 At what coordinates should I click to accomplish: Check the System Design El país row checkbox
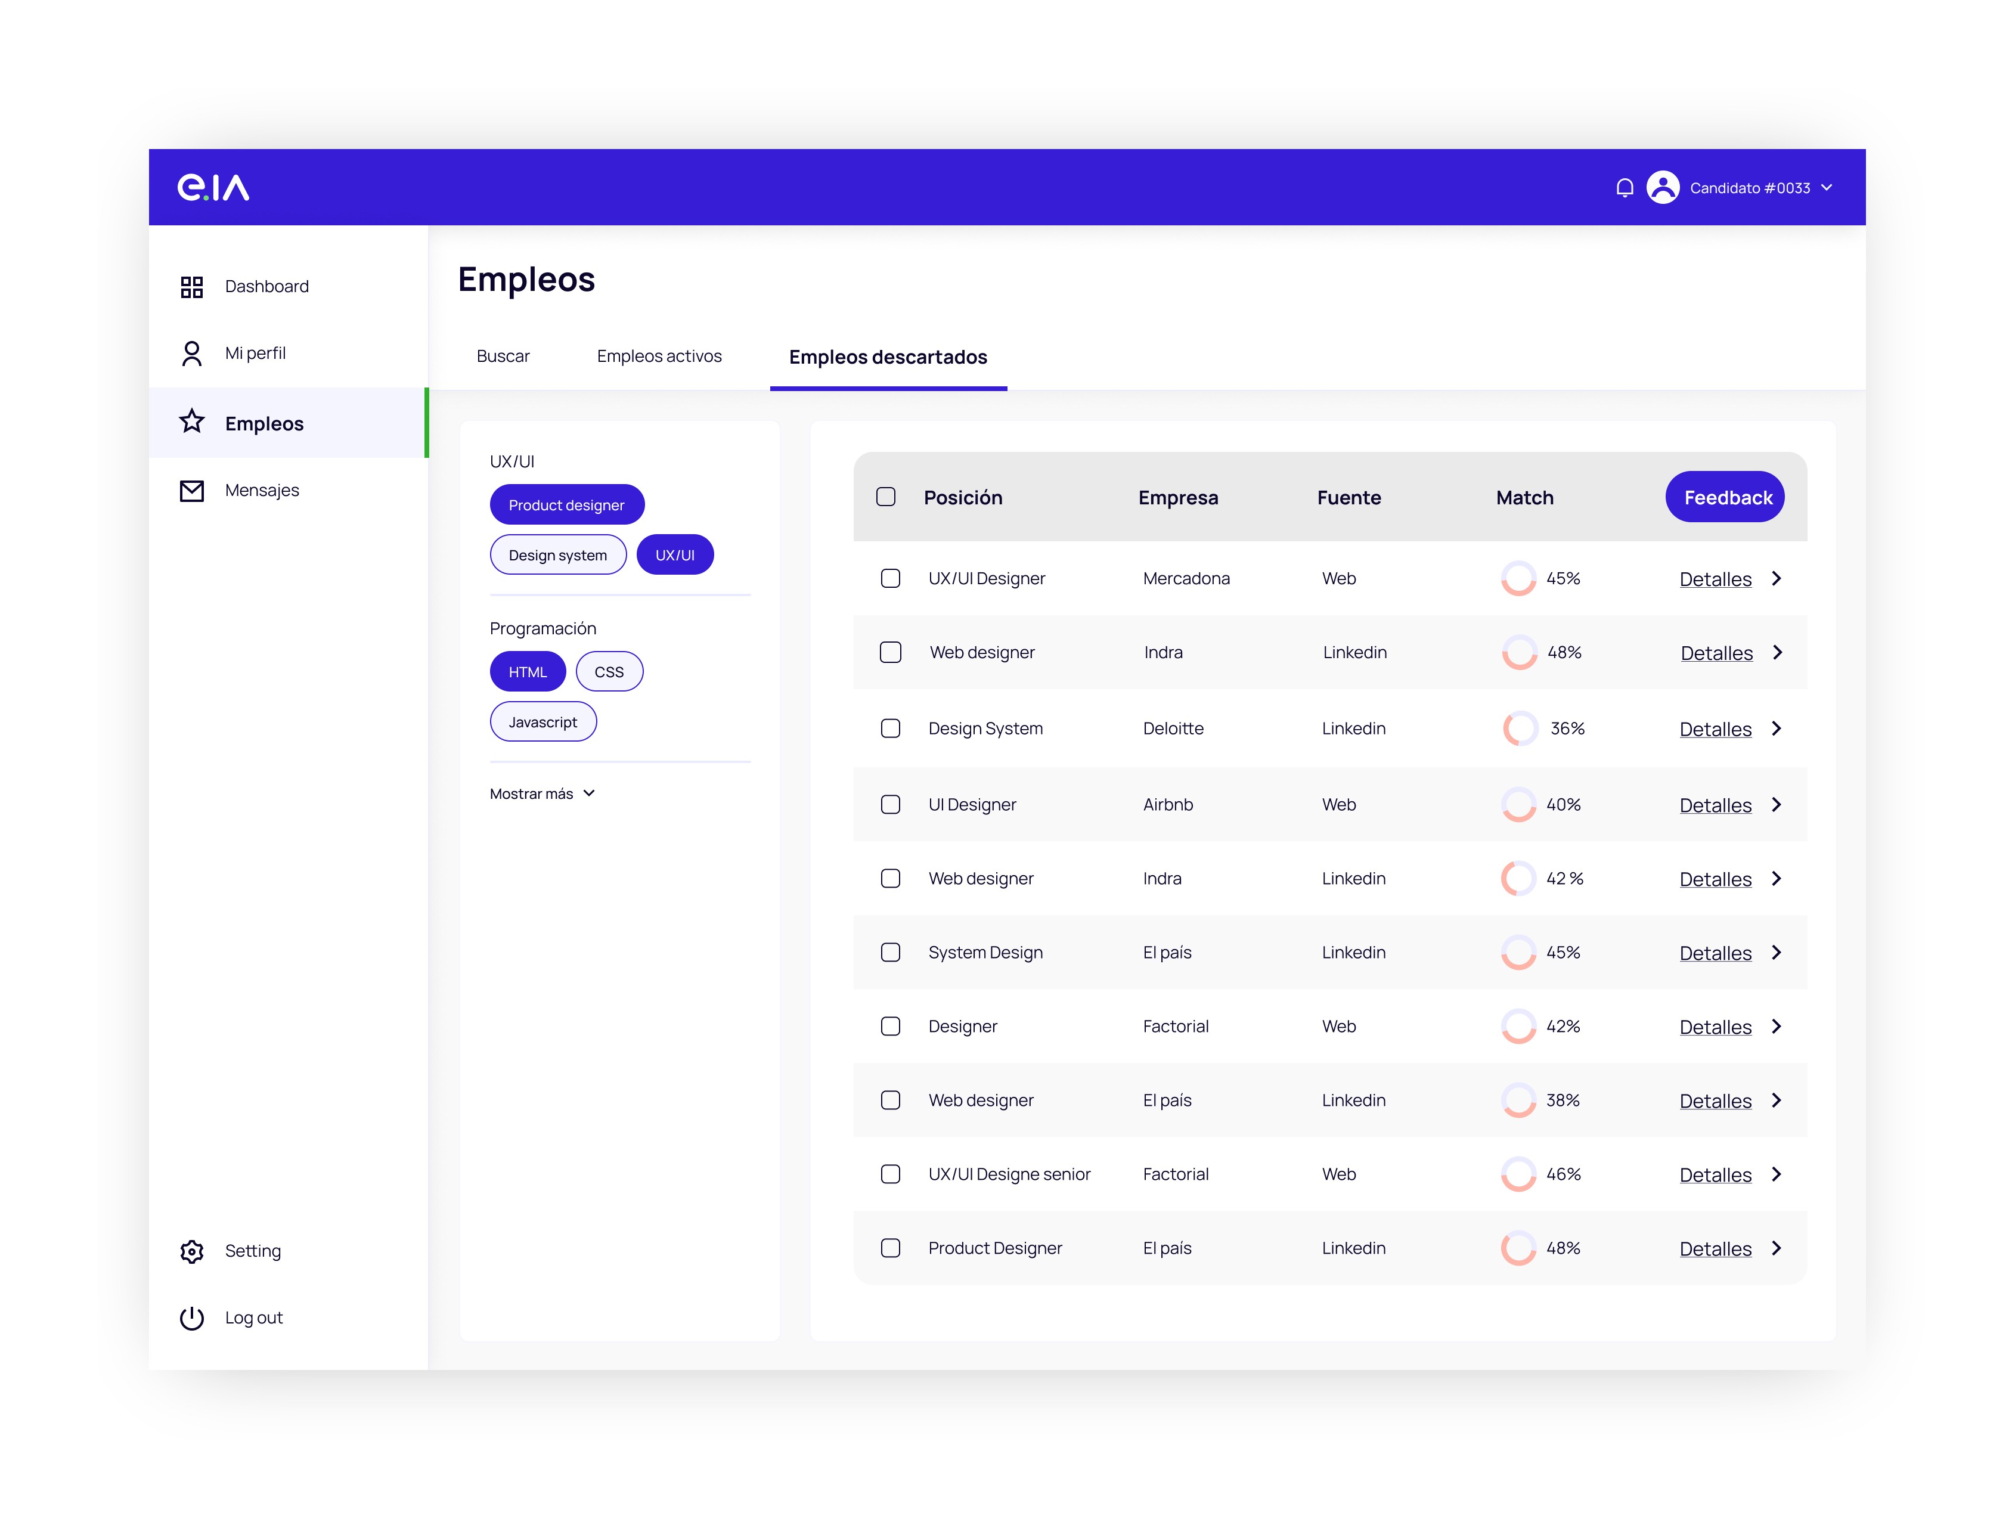[890, 951]
